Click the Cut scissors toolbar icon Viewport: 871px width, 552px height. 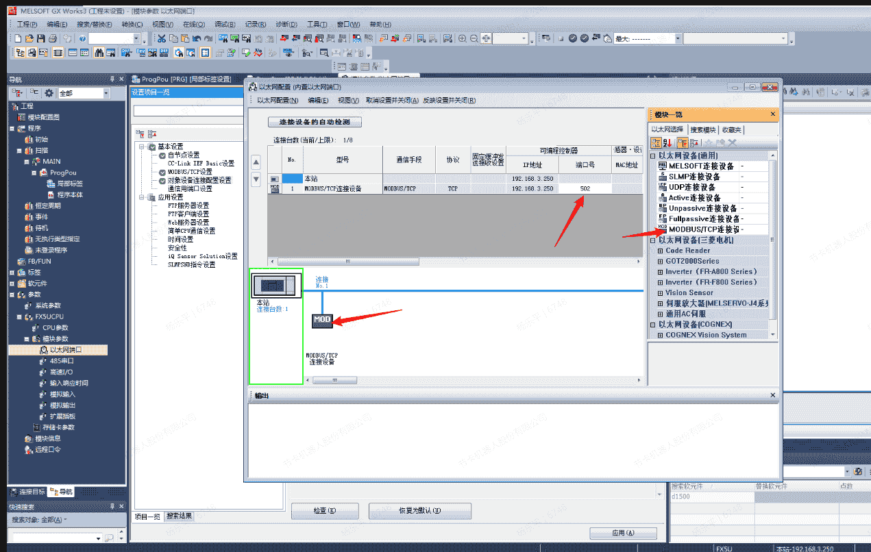[x=162, y=39]
